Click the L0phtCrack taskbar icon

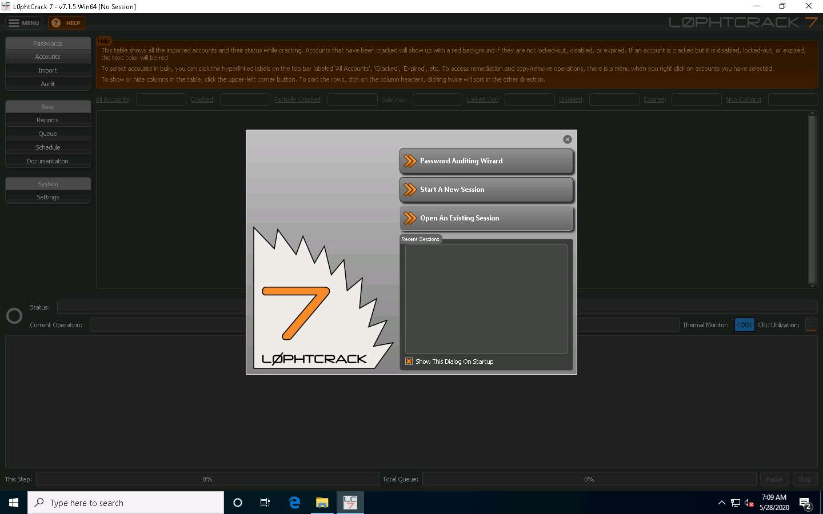[350, 503]
